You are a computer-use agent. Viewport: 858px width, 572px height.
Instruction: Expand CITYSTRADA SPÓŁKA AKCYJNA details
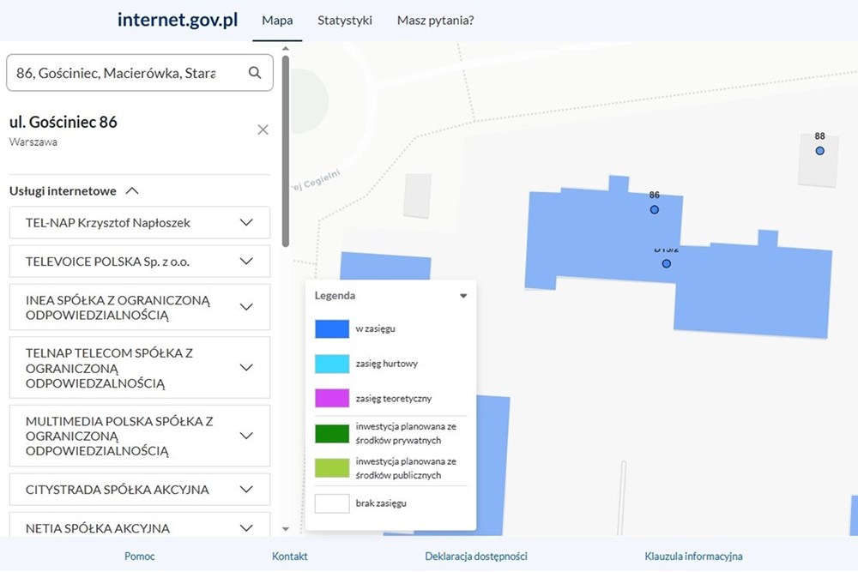[247, 489]
